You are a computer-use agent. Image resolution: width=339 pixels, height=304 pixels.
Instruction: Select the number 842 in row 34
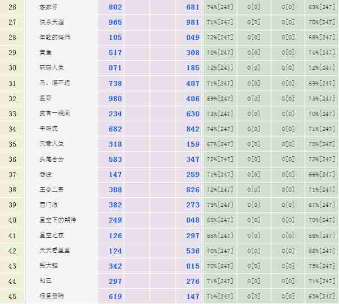click(193, 129)
